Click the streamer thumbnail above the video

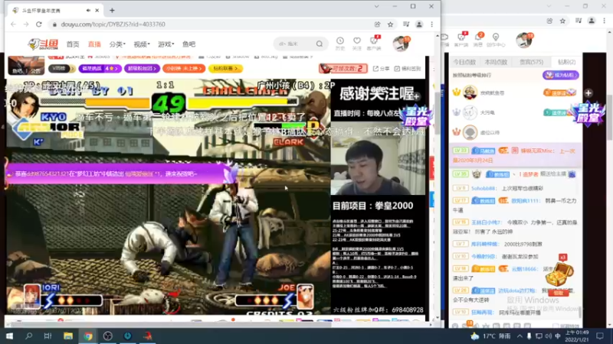point(26,65)
